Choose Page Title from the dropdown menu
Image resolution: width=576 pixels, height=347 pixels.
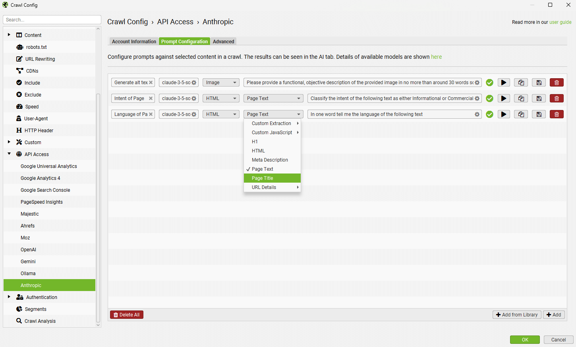263,178
